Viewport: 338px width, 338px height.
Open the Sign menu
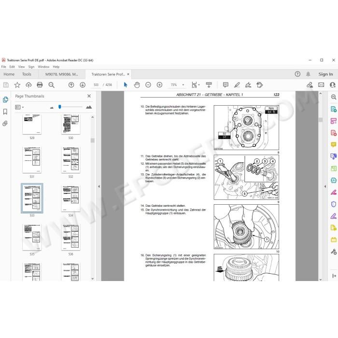(31, 67)
